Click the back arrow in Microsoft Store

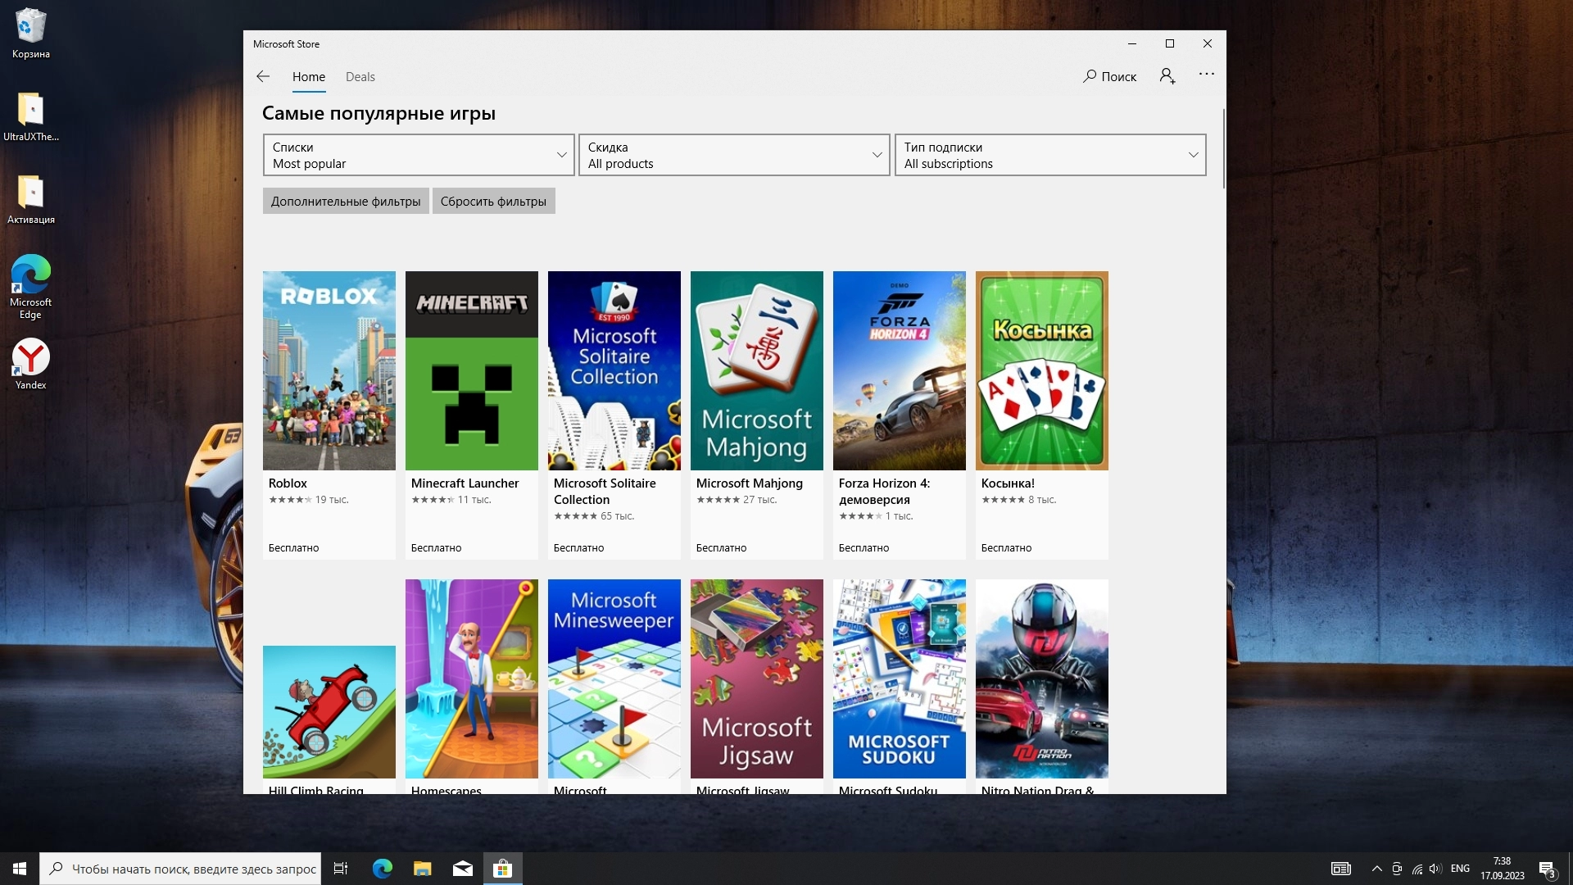click(x=263, y=76)
